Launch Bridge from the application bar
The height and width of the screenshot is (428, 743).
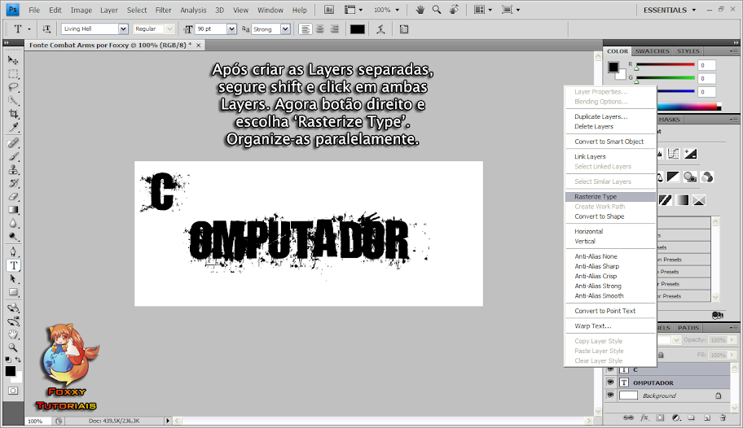(328, 10)
